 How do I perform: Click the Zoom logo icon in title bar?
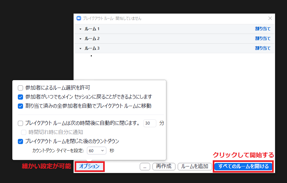tap(79, 18)
